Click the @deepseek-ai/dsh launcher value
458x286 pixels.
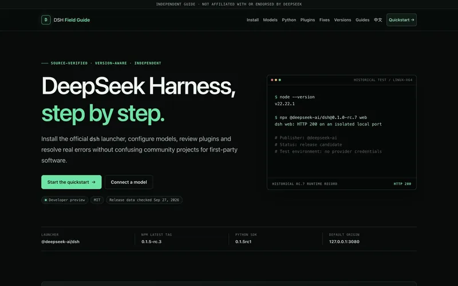pyautogui.click(x=61, y=241)
